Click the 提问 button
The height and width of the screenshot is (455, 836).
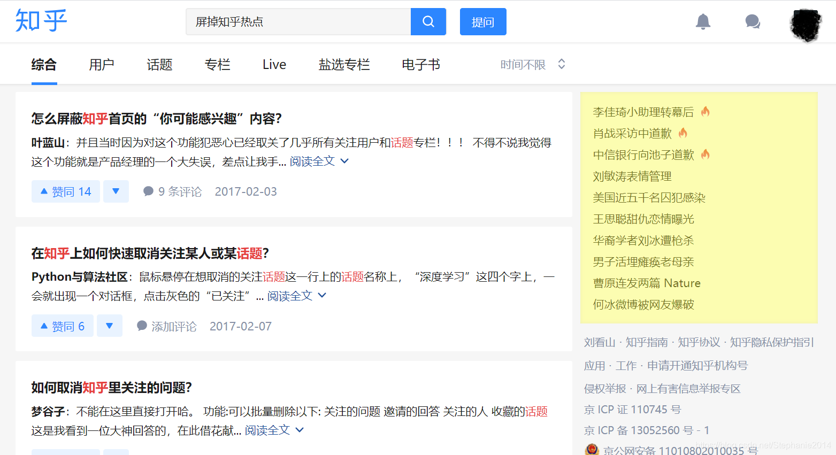tap(483, 21)
